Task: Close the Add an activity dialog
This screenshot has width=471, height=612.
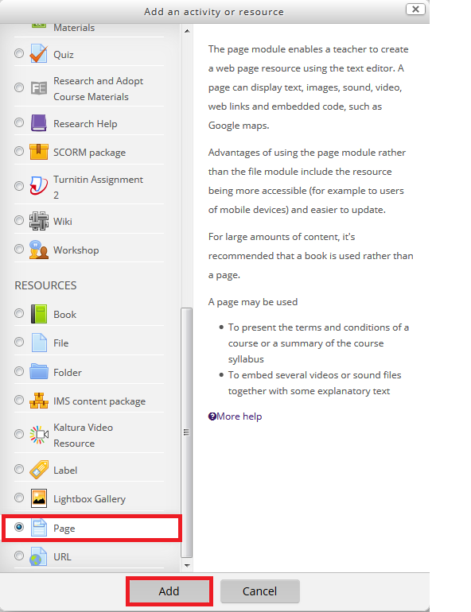Action: (x=415, y=9)
